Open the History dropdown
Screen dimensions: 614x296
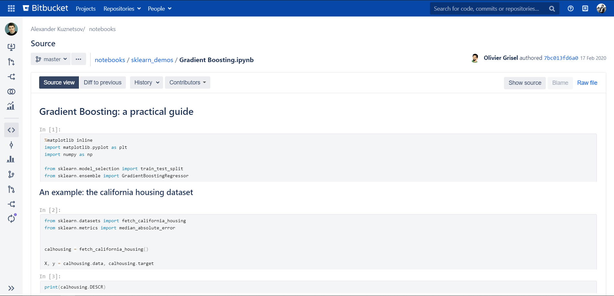pos(147,82)
